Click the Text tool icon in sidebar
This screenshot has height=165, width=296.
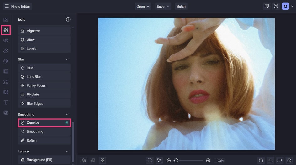(6, 102)
